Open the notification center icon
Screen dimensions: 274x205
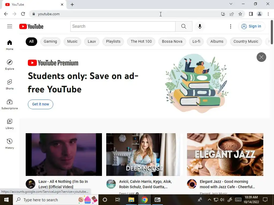[x=265, y=200]
